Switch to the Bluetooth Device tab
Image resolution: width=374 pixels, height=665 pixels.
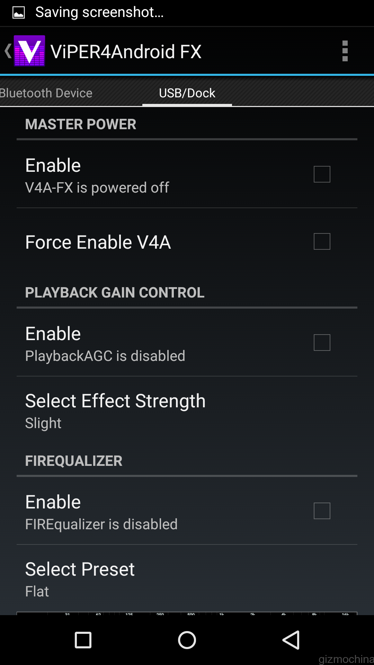pos(46,93)
